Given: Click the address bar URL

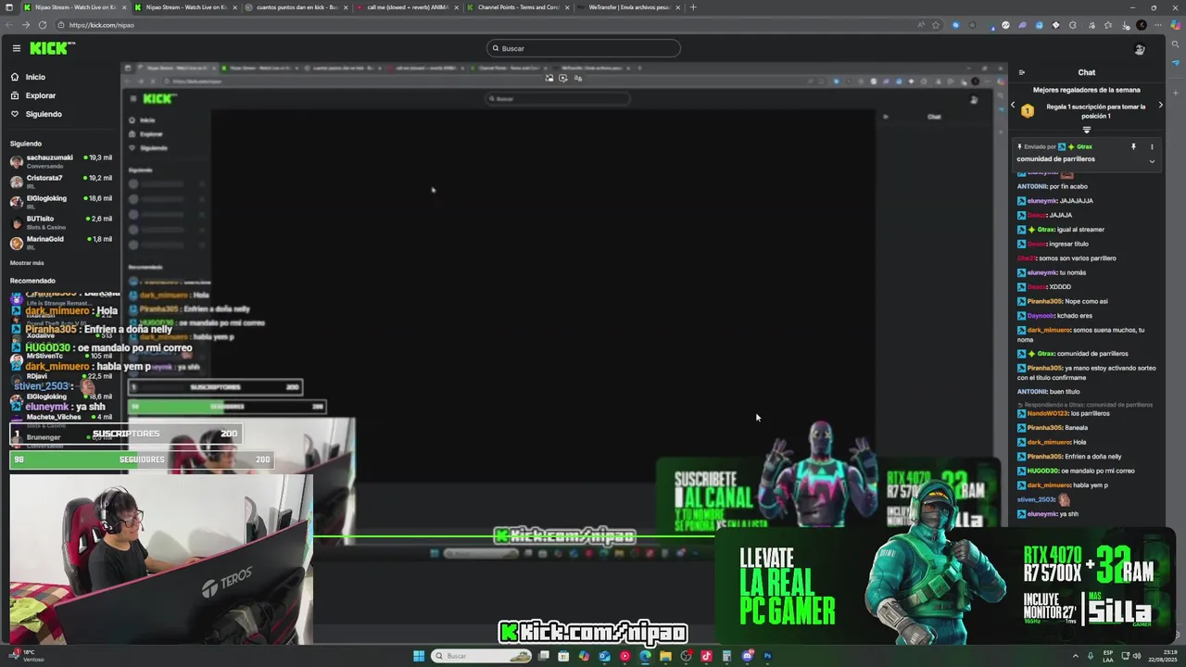Looking at the screenshot, I should [x=102, y=25].
